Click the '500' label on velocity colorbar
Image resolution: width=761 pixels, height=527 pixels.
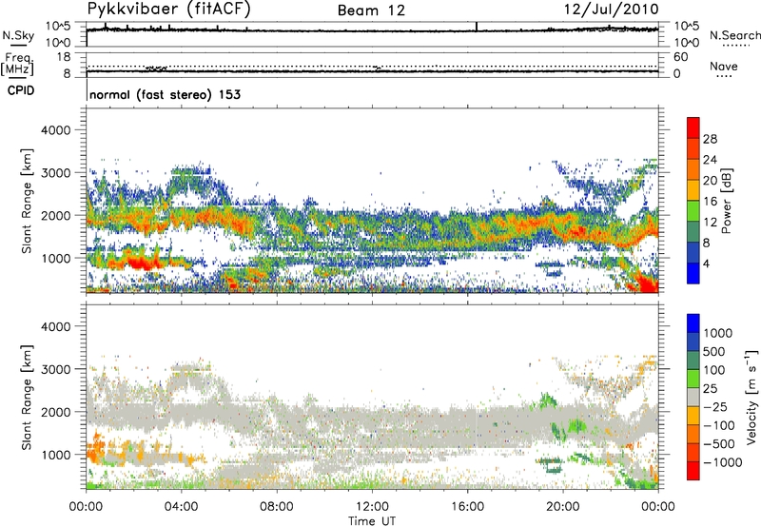[713, 352]
